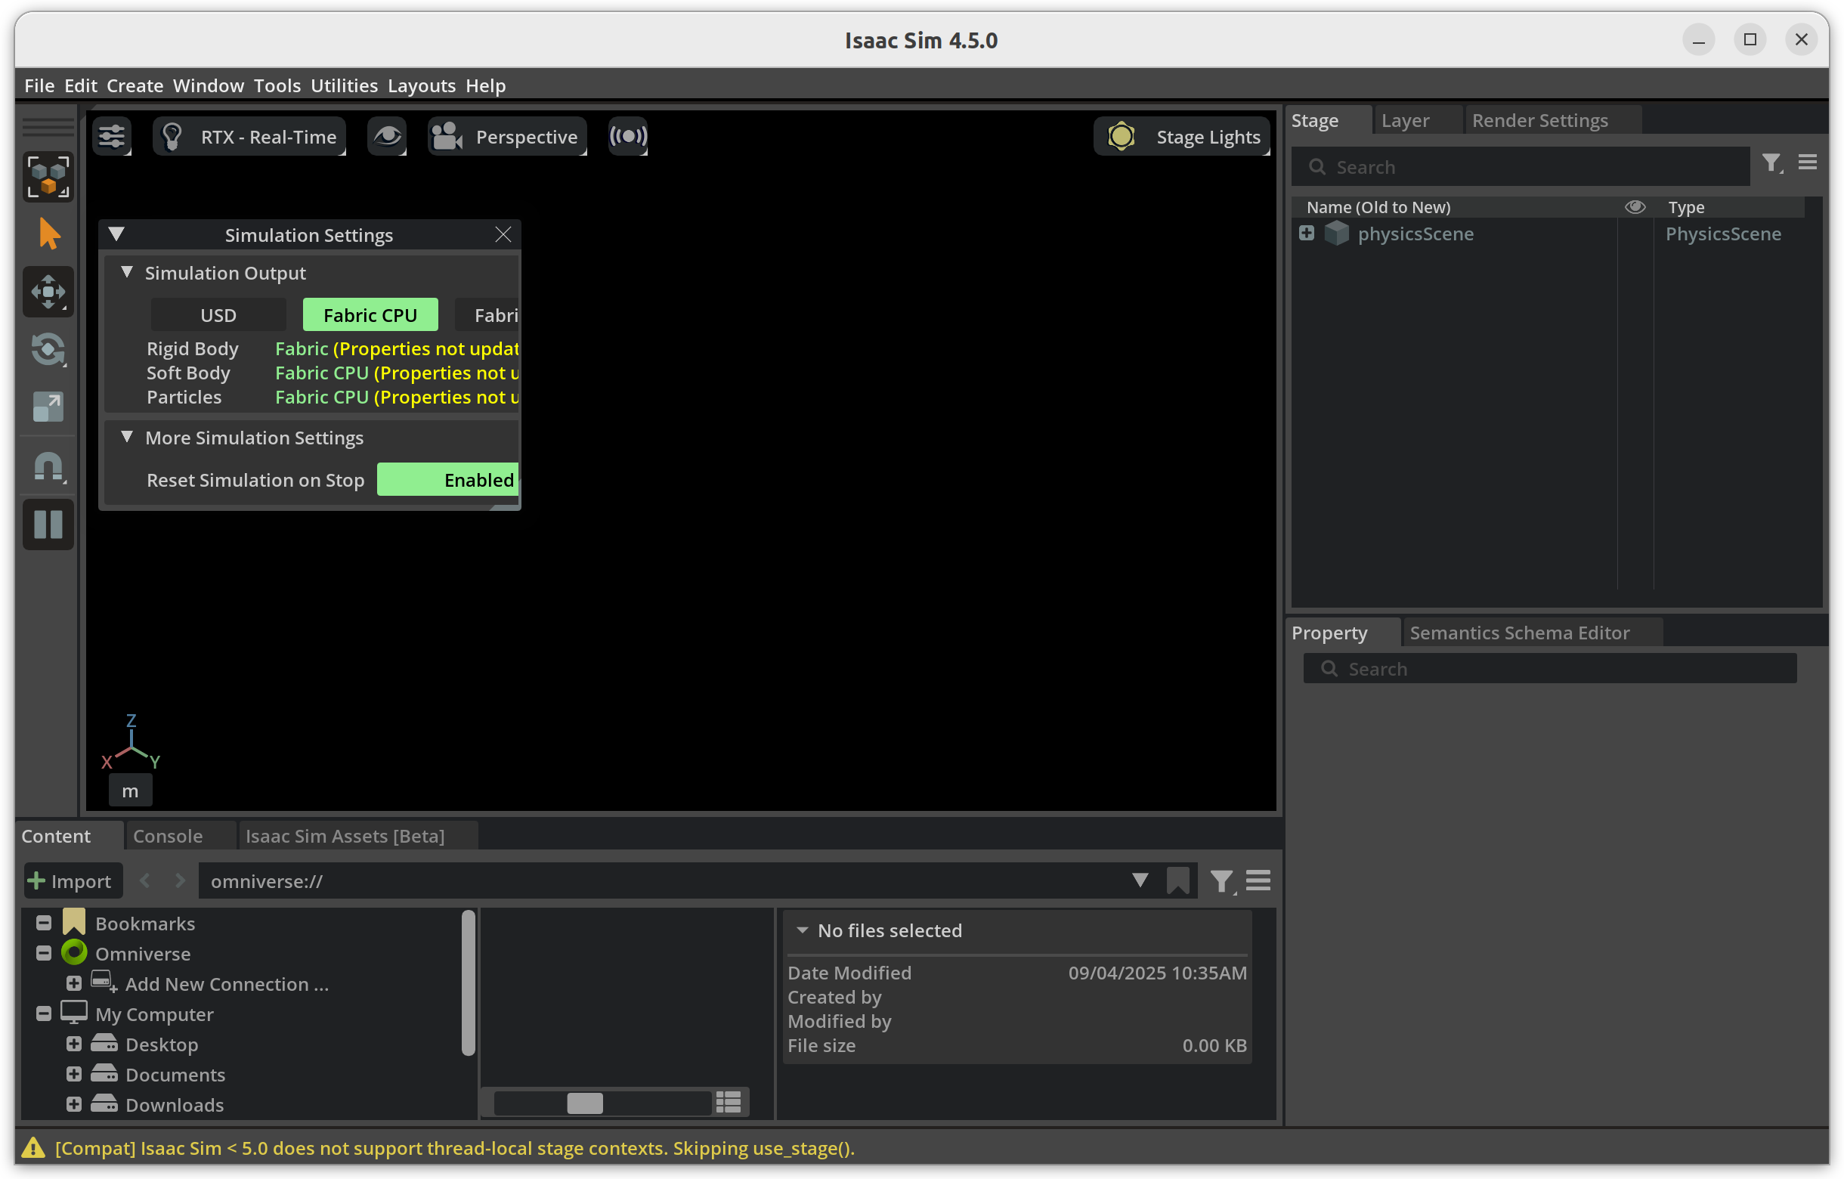
Task: Open the Window menu
Action: point(209,85)
